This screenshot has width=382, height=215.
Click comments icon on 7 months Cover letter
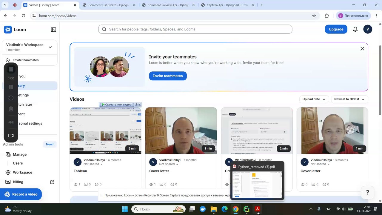point(161,185)
